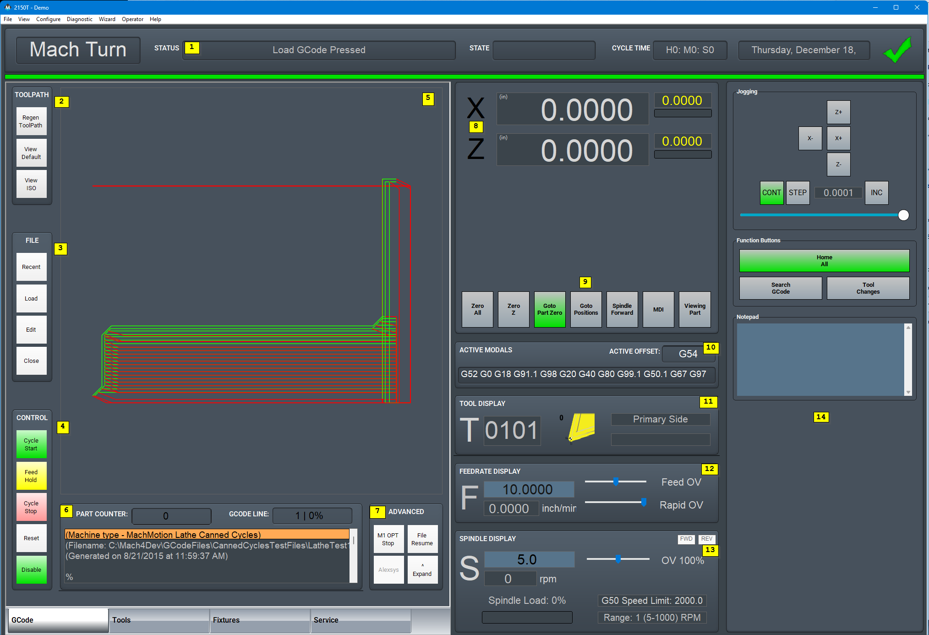Toggle STEP jogging mode
929x635 pixels.
(x=798, y=192)
